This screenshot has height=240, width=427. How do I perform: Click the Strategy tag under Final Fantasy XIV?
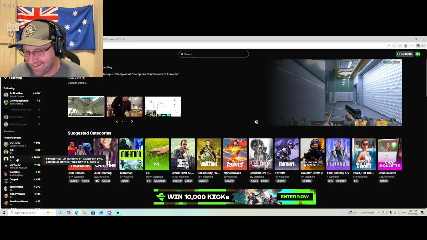pos(341,181)
